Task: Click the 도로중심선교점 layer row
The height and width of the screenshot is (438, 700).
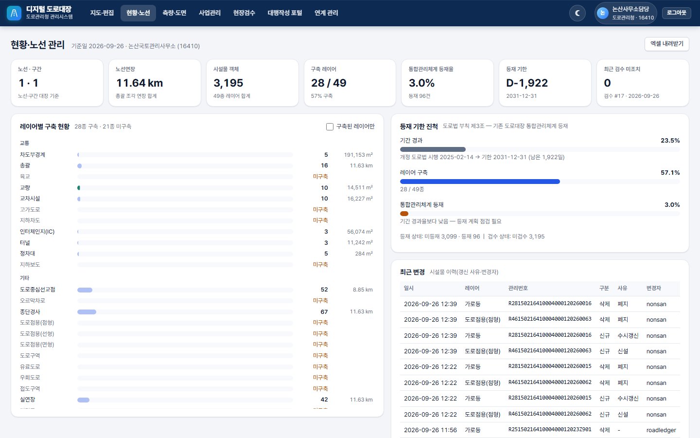Action: click(197, 290)
